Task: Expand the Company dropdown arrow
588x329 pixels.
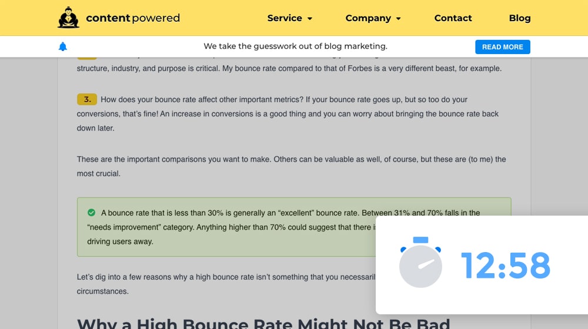Action: click(398, 19)
